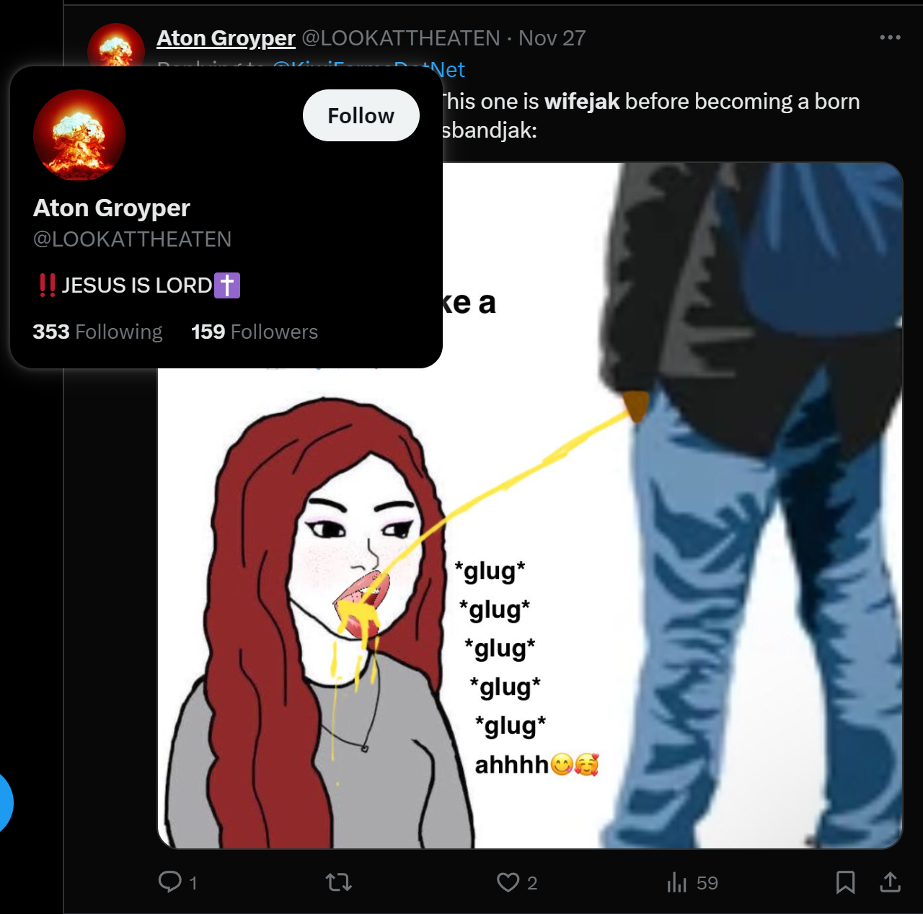This screenshot has width=923, height=914.
Task: Open the 159 Followers list
Action: pos(255,332)
